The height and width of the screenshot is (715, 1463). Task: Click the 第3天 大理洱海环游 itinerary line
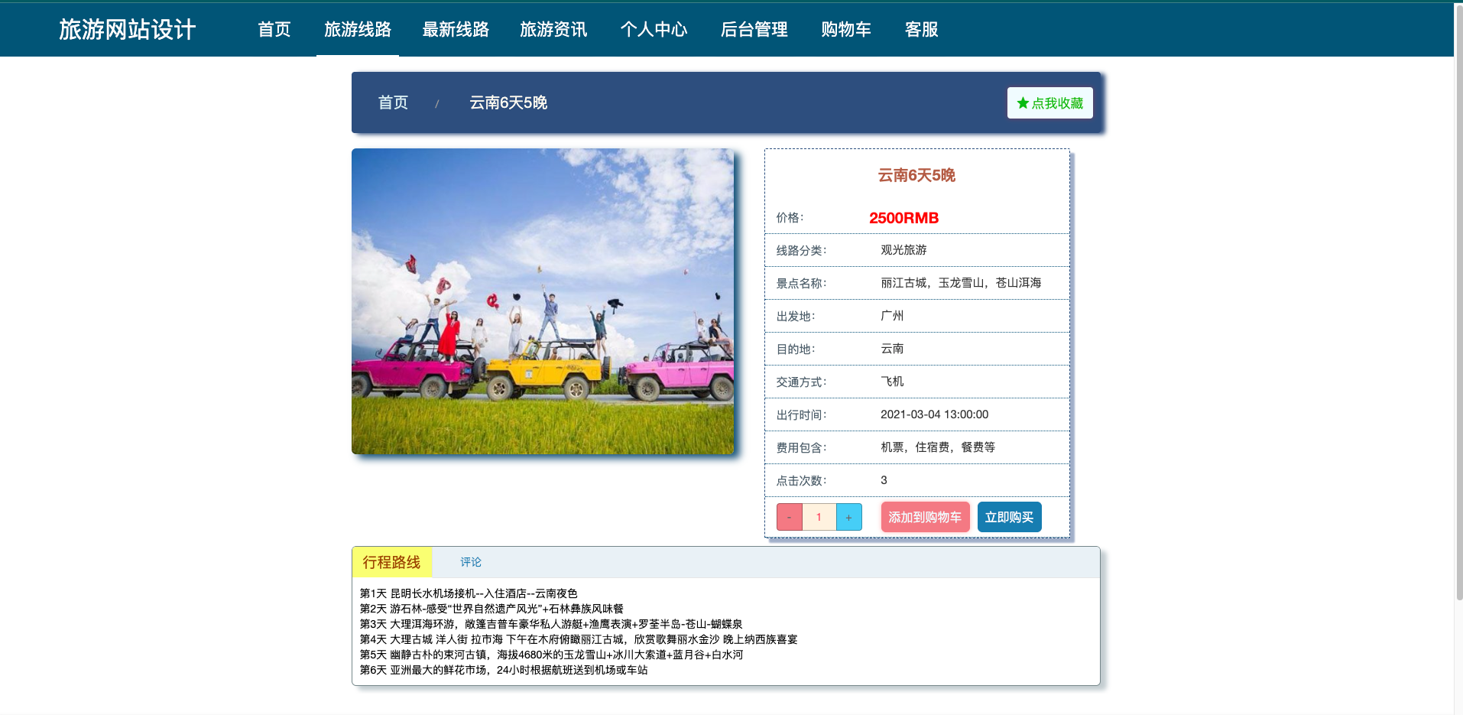(551, 624)
